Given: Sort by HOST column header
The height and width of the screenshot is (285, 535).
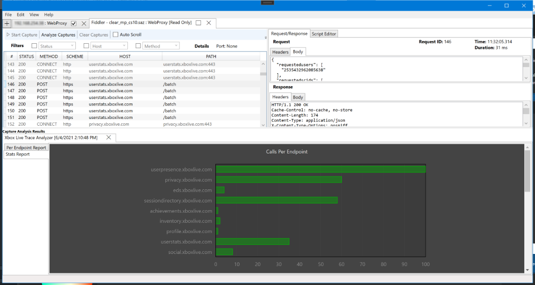Looking at the screenshot, I should [x=125, y=56].
